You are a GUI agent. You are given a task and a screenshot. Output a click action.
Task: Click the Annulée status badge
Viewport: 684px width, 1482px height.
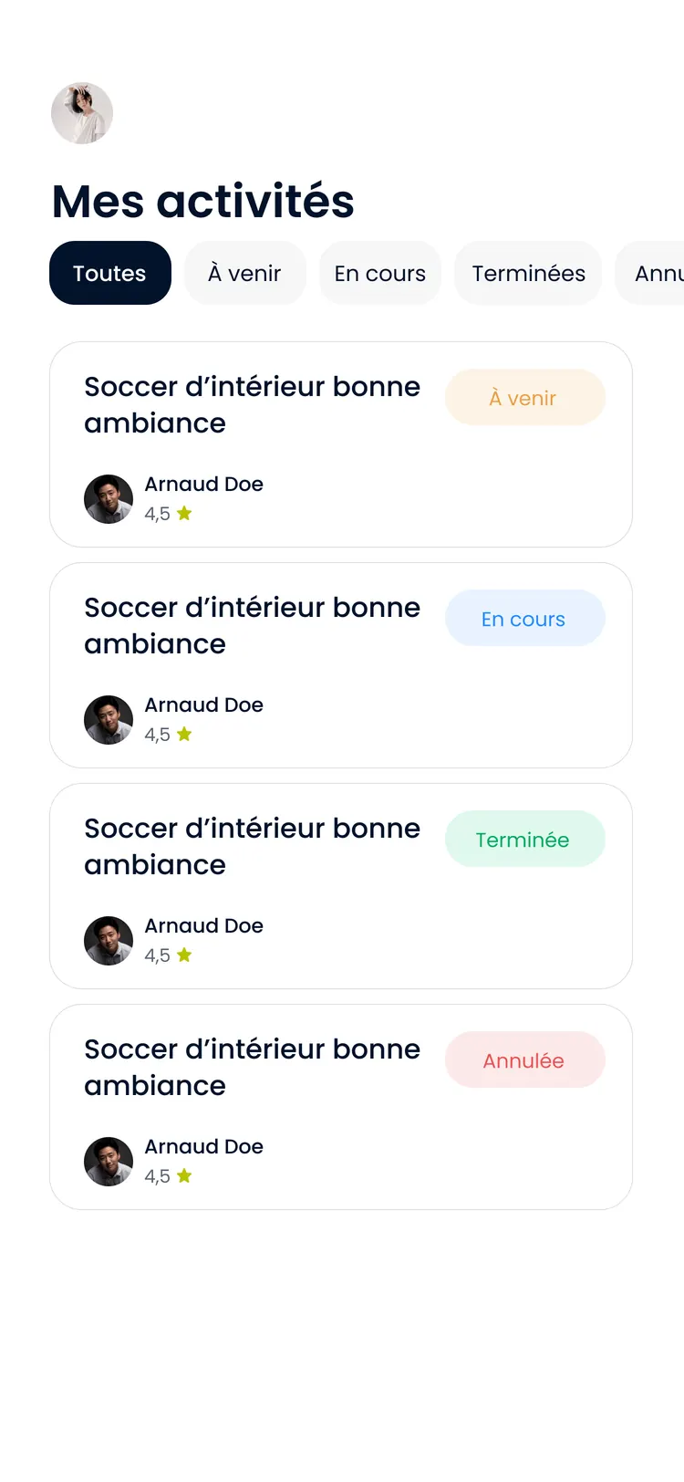[524, 1059]
